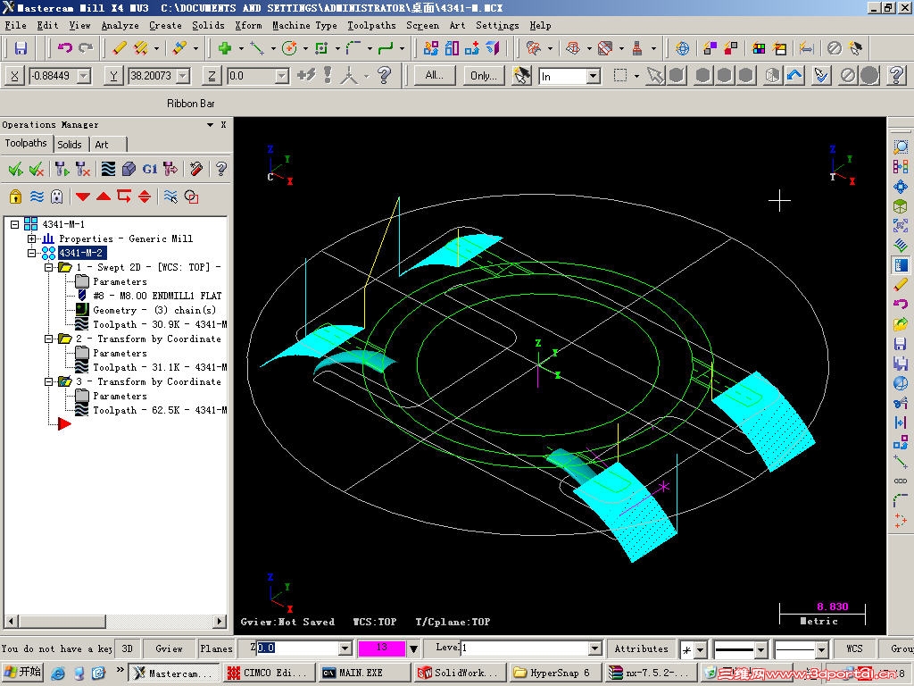Click the Undo arrow icon
Screen dimensions: 914x686
pyautogui.click(x=65, y=48)
